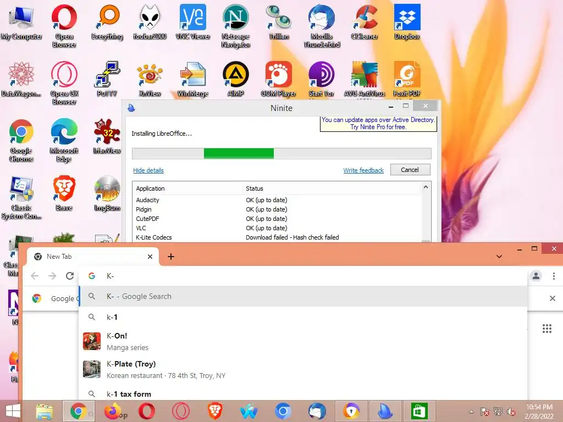Click Write feedback link in Ninite
This screenshot has height=422, width=563.
pyautogui.click(x=363, y=170)
